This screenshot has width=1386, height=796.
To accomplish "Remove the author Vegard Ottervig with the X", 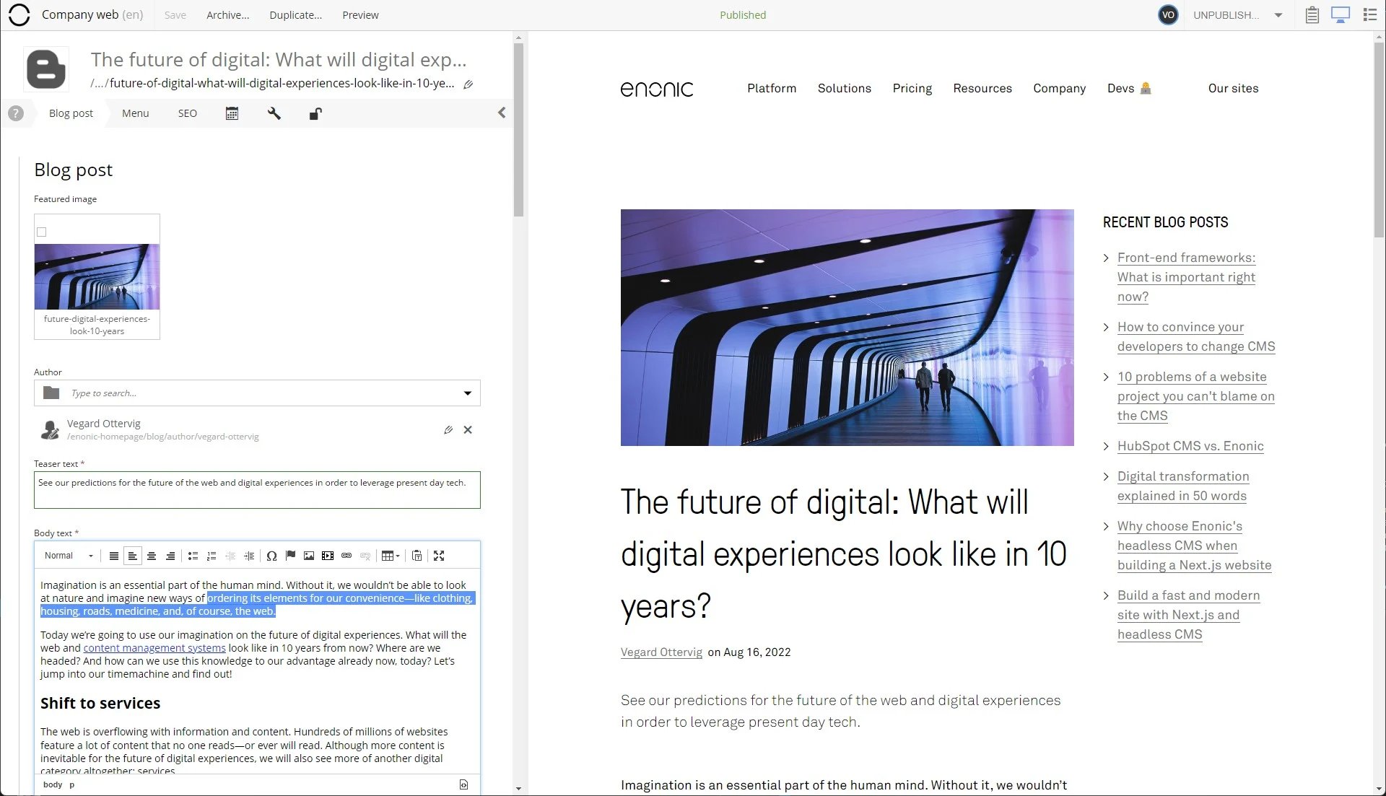I will click(468, 429).
